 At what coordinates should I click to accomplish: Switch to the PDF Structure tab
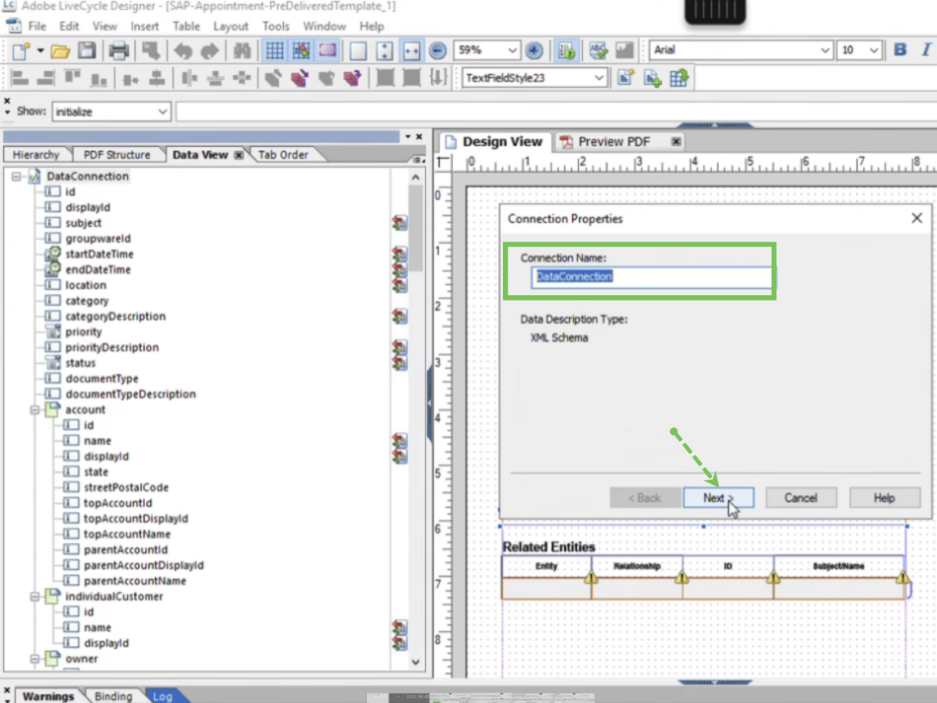click(x=117, y=154)
